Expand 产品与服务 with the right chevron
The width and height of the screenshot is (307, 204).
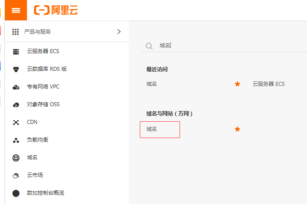coord(119,32)
